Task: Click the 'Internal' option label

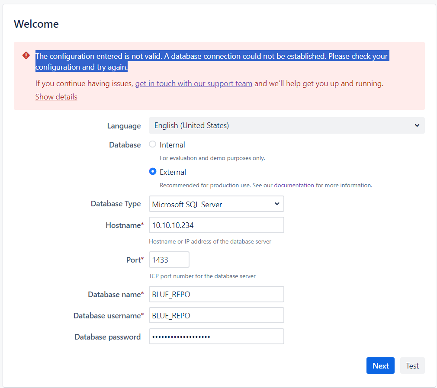Action: pyautogui.click(x=172, y=145)
